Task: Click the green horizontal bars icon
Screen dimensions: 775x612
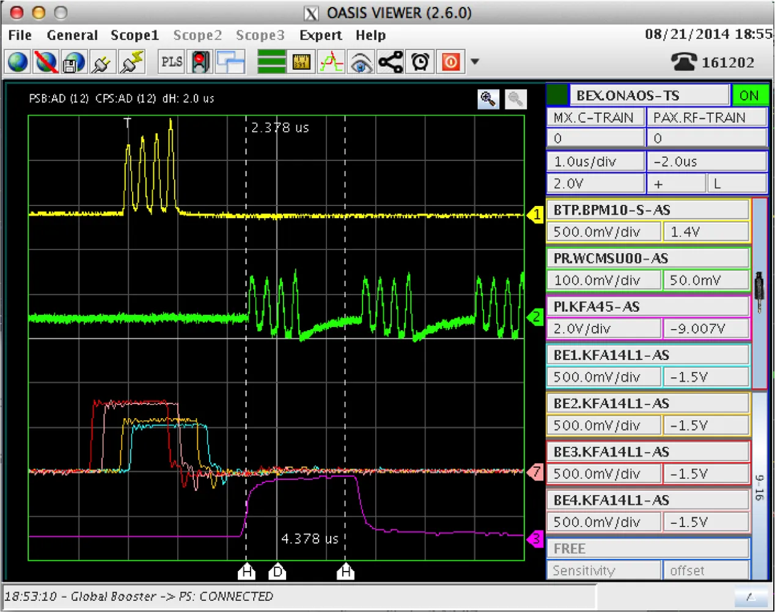Action: 271,62
